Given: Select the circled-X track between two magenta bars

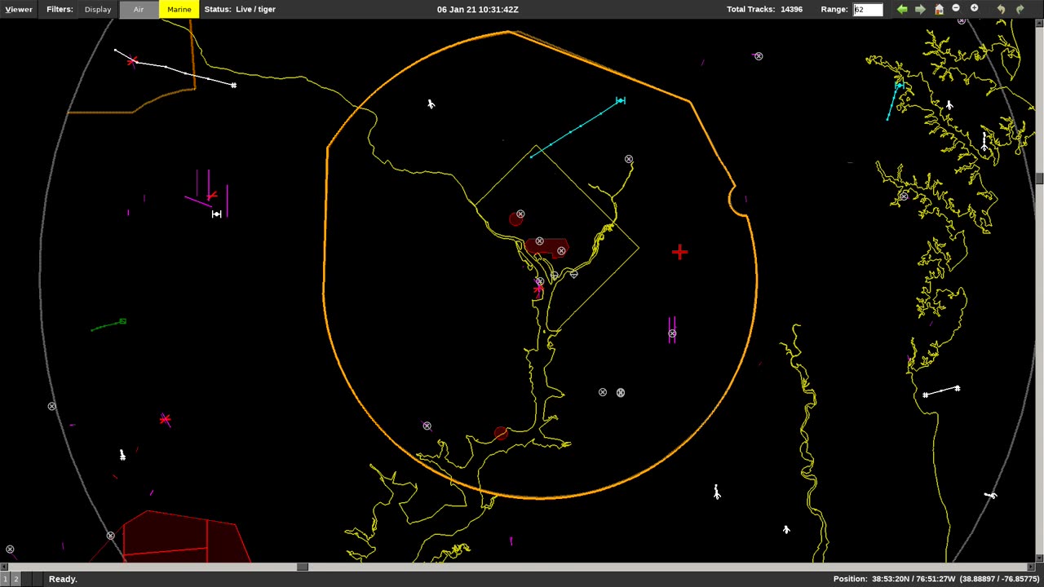Looking at the screenshot, I should pyautogui.click(x=672, y=333).
